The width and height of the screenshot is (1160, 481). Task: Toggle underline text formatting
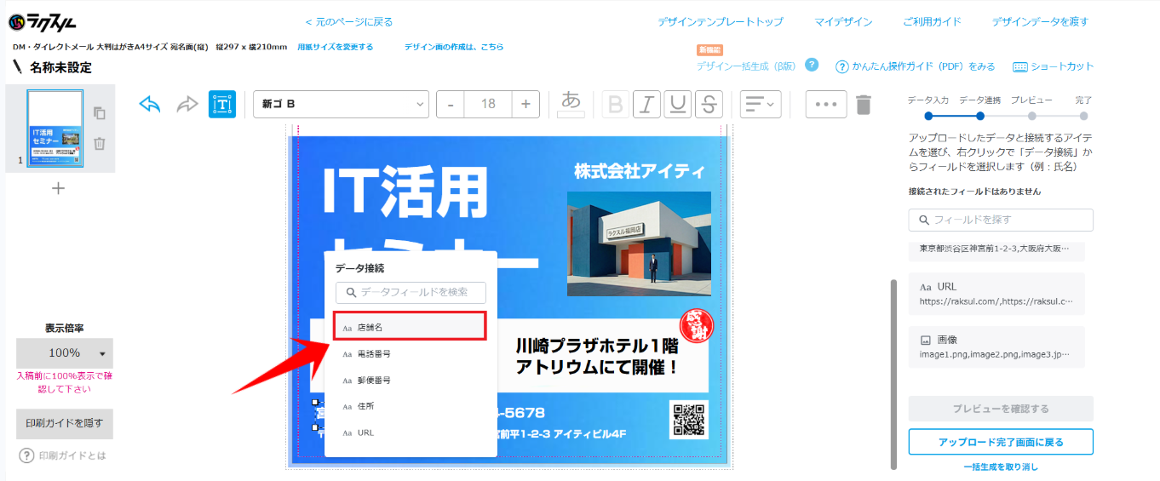click(677, 104)
